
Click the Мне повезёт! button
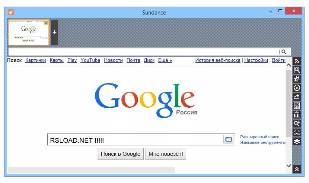pyautogui.click(x=166, y=154)
